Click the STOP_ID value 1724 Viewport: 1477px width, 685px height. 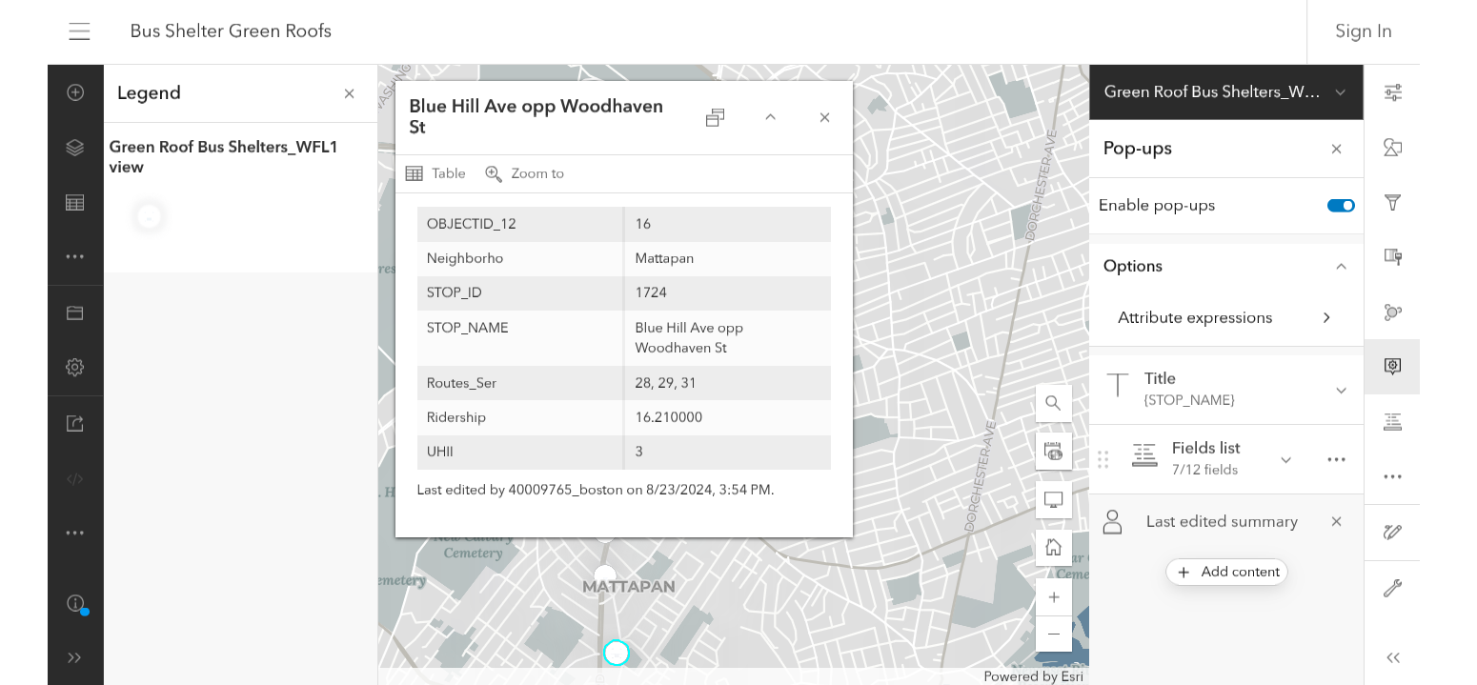[x=651, y=292]
